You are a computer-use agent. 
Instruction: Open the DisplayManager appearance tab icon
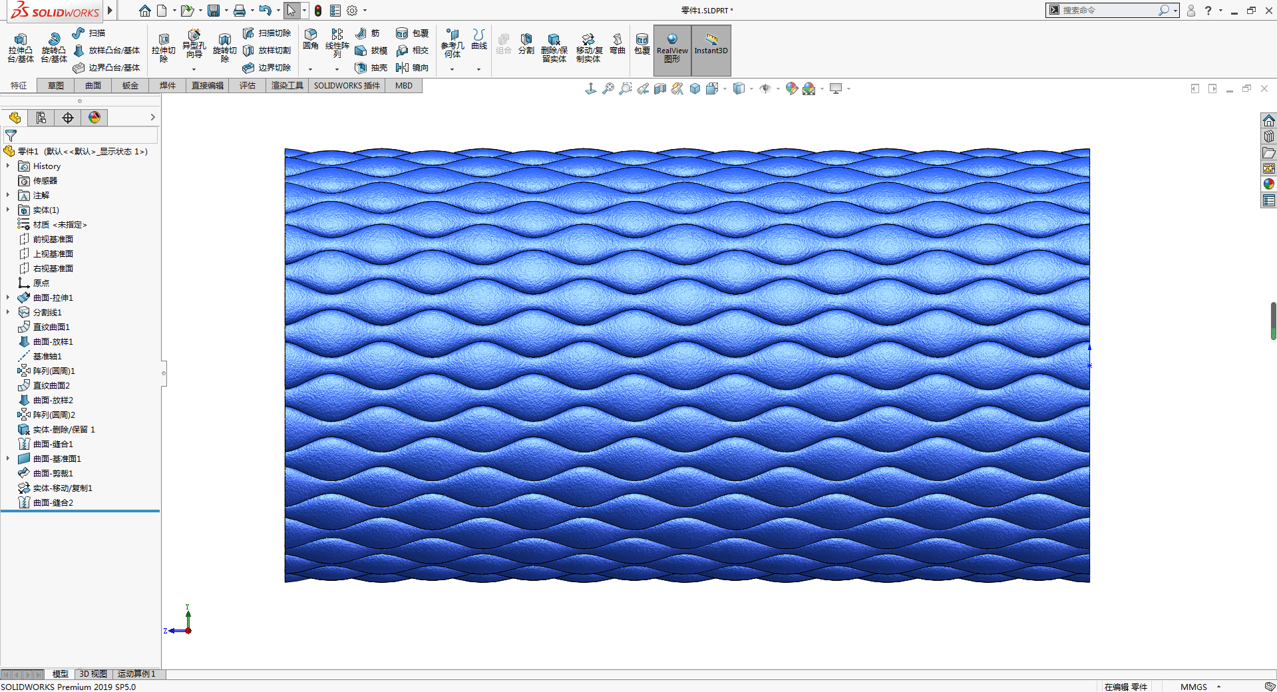point(94,118)
